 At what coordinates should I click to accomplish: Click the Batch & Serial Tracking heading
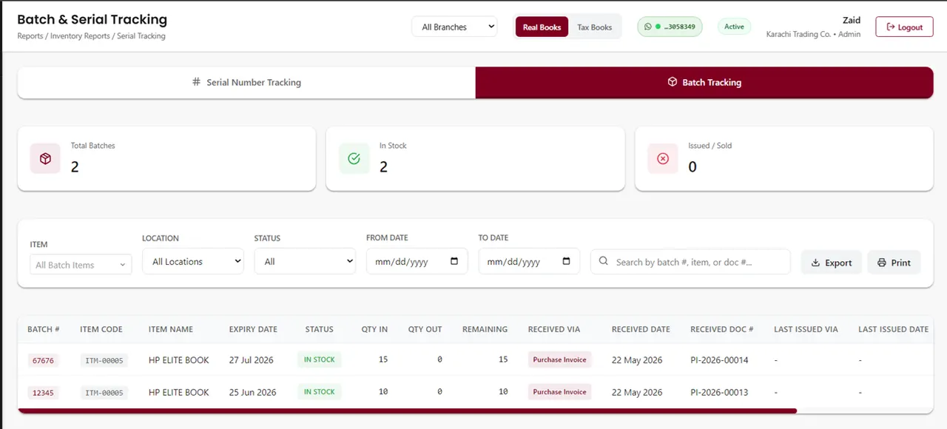click(x=92, y=19)
